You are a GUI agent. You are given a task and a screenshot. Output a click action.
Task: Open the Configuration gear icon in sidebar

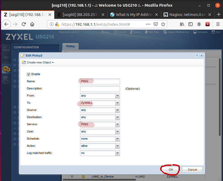[x=6, y=69]
